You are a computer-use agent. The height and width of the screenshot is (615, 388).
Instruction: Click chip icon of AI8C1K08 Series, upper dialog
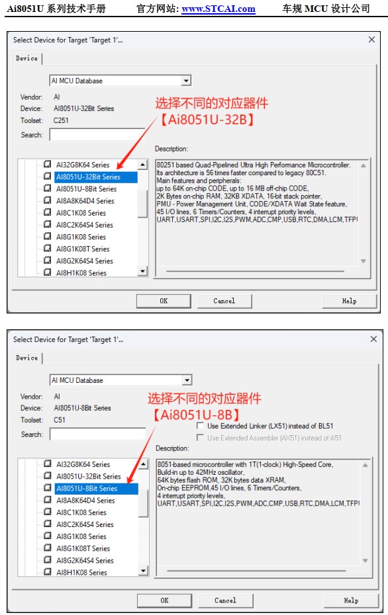[48, 212]
